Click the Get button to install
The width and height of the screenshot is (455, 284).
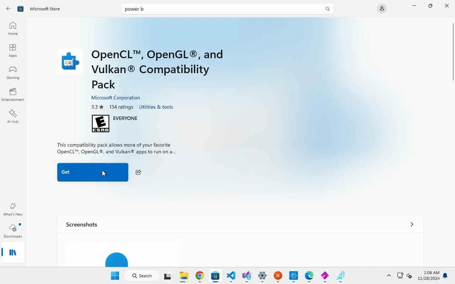[x=93, y=172]
